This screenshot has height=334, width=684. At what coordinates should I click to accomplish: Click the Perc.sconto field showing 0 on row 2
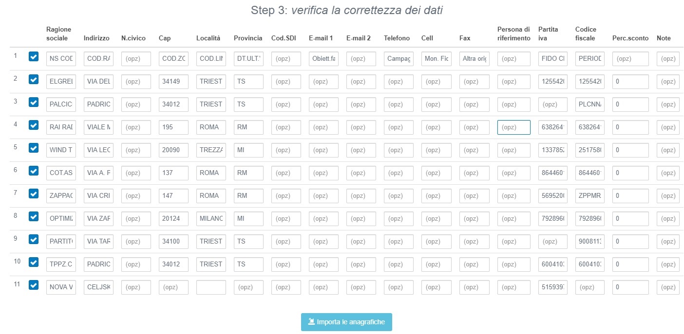[630, 81]
